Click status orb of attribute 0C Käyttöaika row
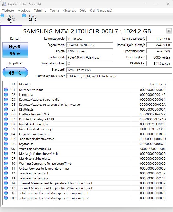This screenshot has width=173, height=212. pos(6,144)
